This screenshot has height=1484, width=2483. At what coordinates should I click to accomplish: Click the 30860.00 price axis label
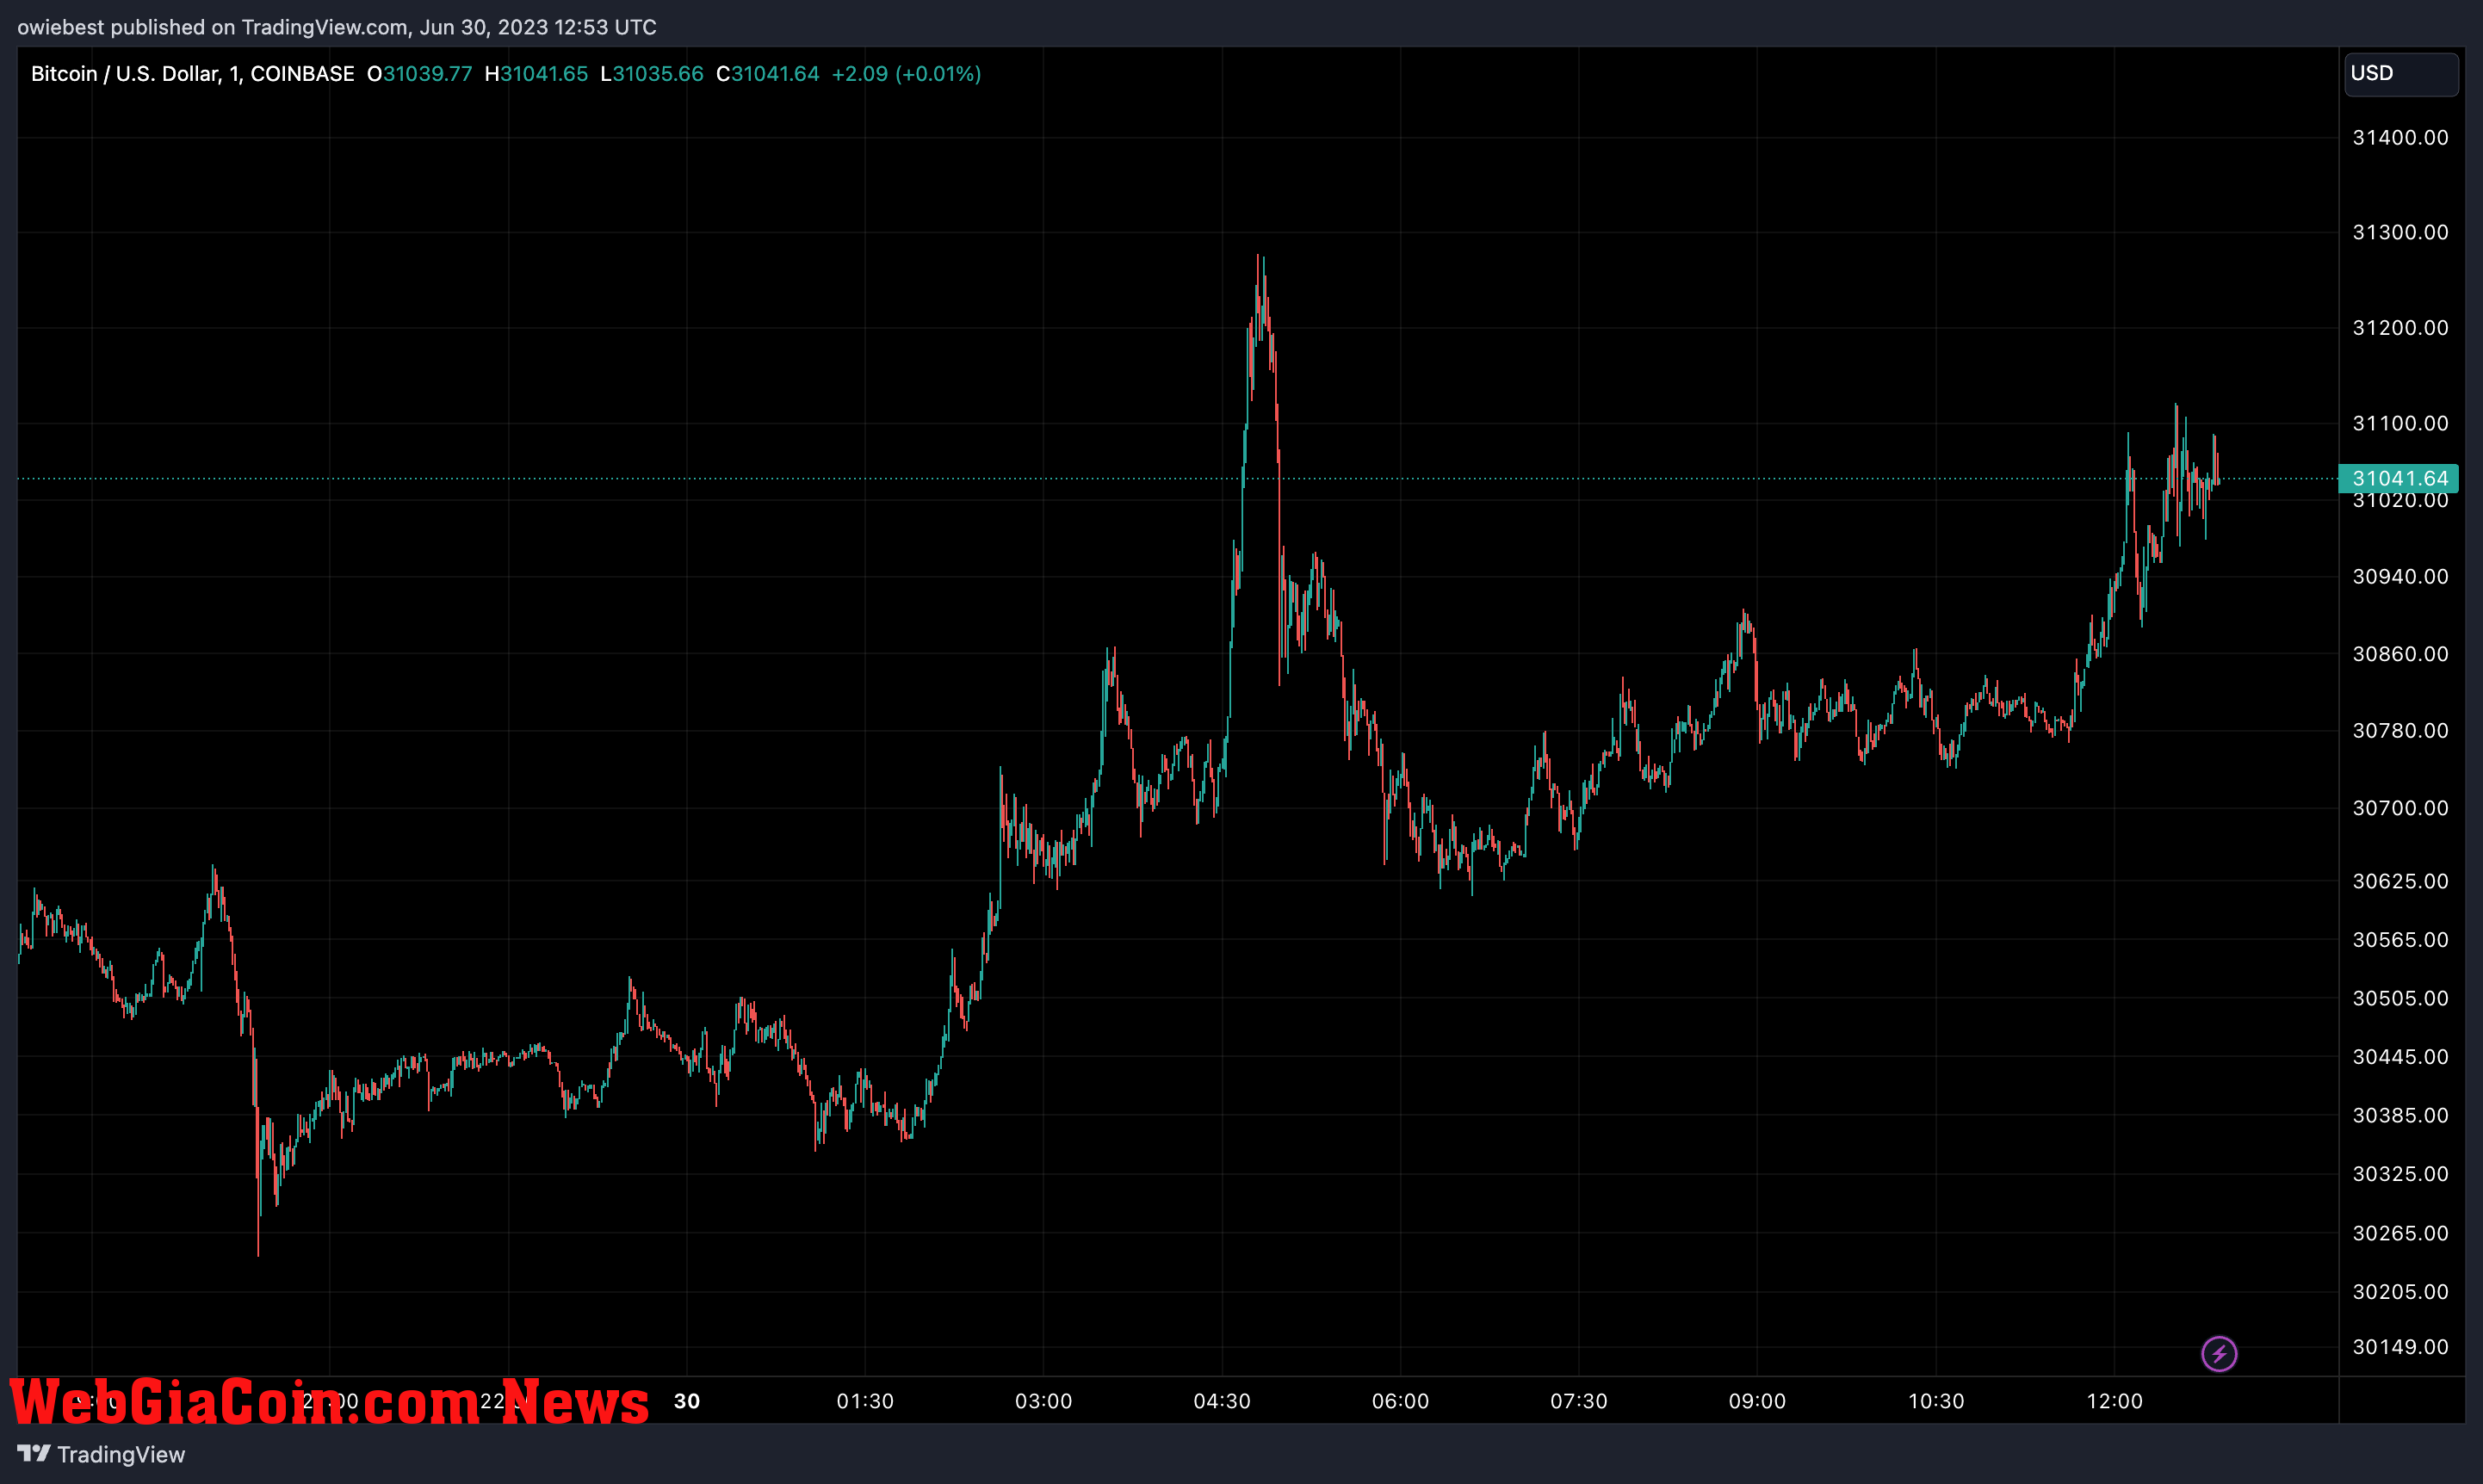(2400, 654)
